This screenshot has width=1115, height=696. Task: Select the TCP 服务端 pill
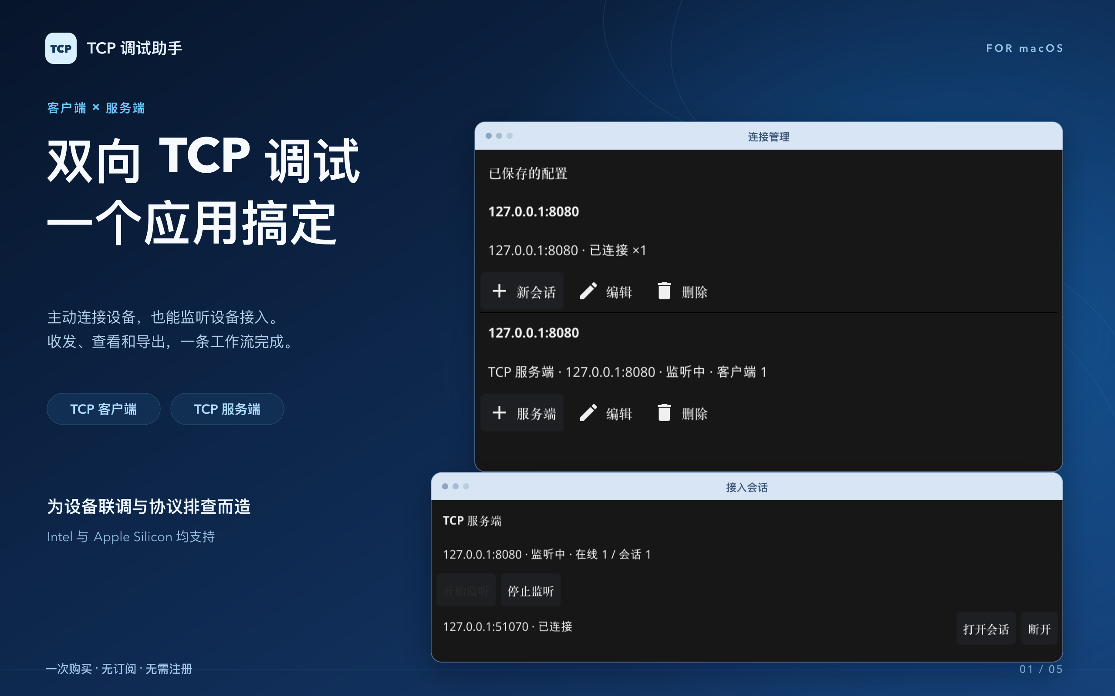(227, 409)
